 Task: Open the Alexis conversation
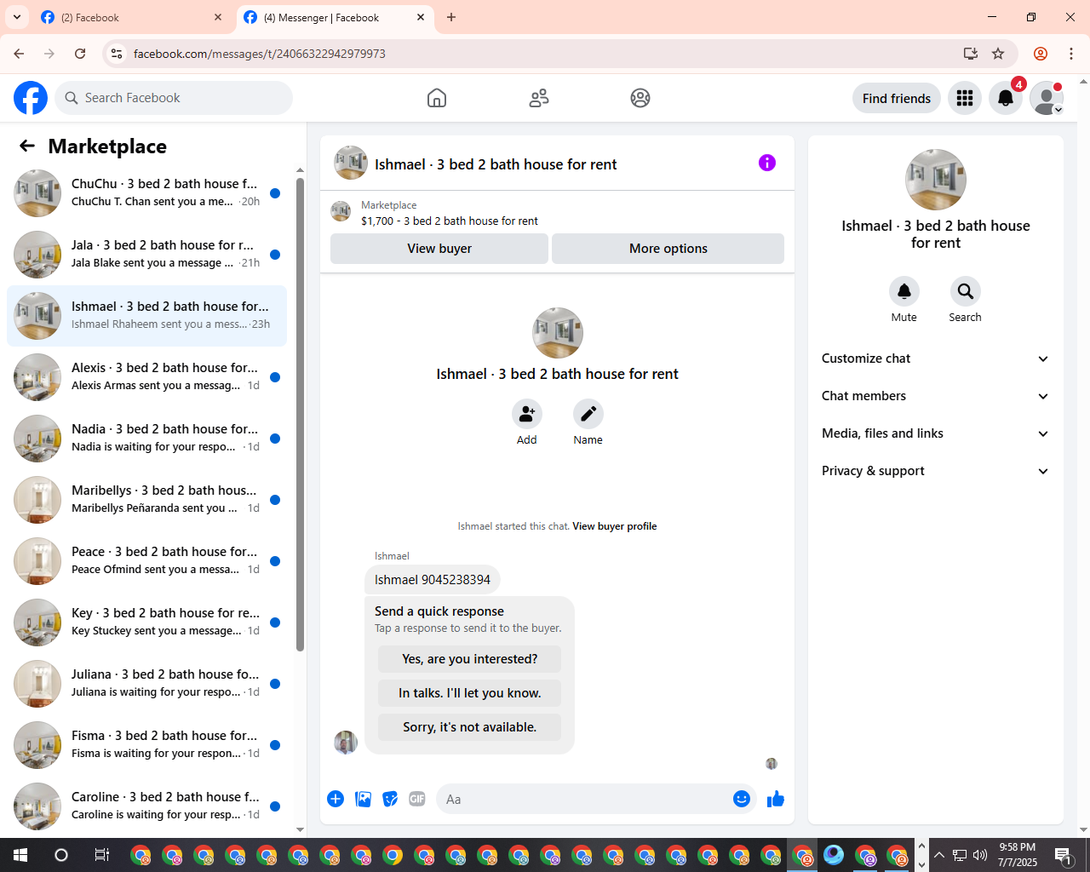[x=147, y=377]
